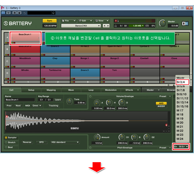Click the Read automation R button
The width and height of the screenshot is (194, 176).
pyautogui.click(x=14, y=13)
